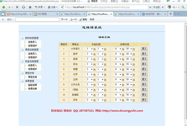187x126 pixels.
Task: Click 上一个 to find previous match
Action: (73, 19)
